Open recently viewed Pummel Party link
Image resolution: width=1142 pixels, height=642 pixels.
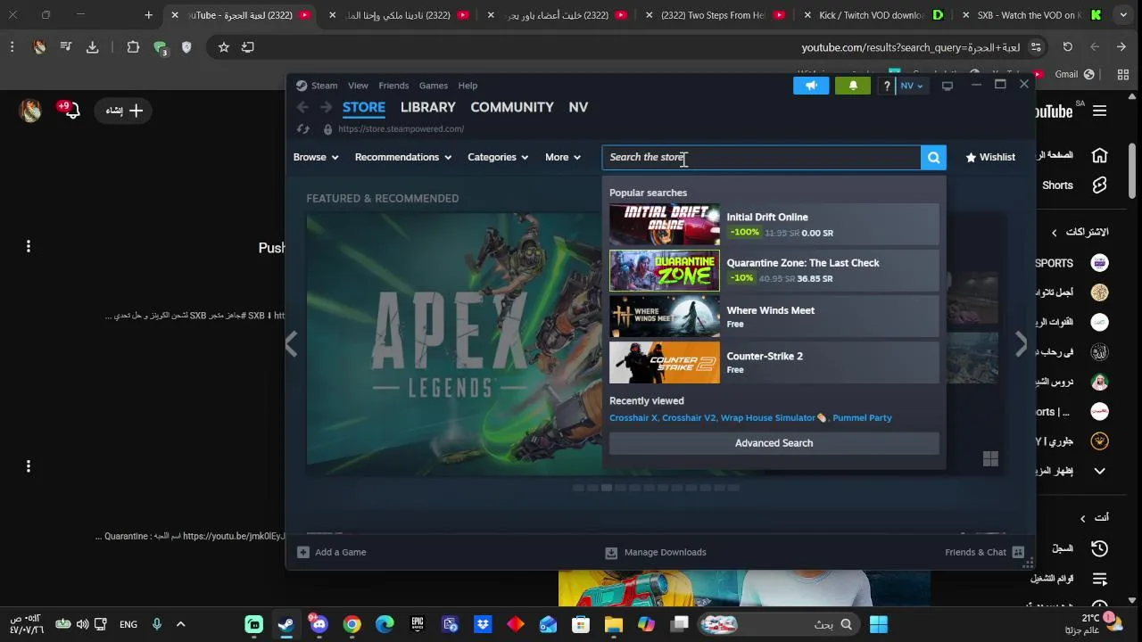(862, 417)
